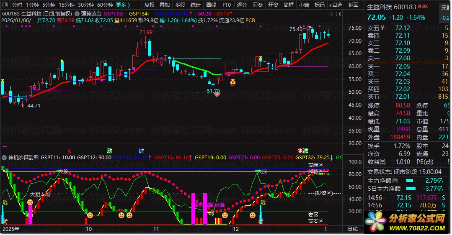
Task: Click the sad face signal icon
Action: coord(30,202)
